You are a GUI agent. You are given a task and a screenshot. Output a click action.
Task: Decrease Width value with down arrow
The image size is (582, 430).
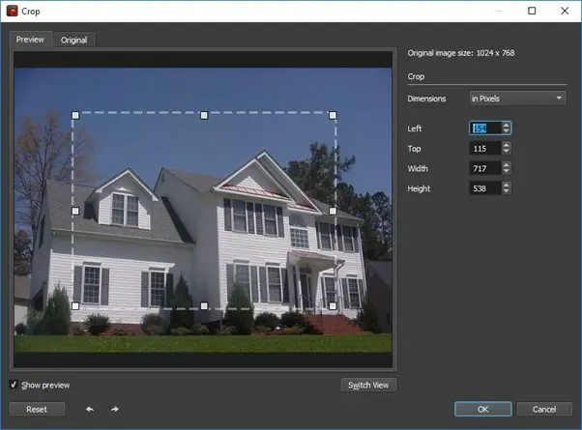(507, 171)
